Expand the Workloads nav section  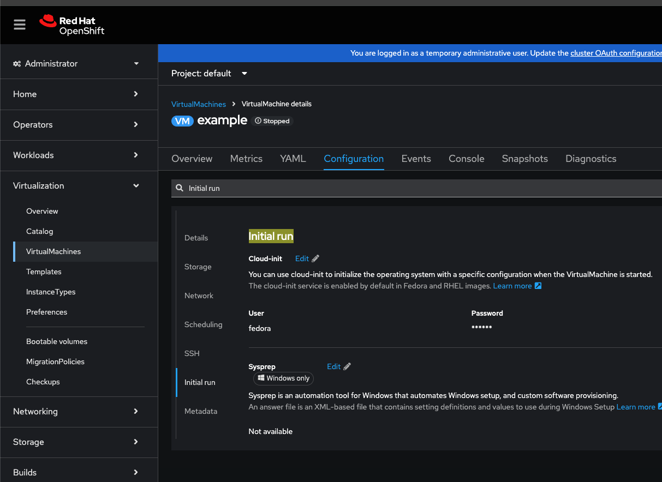(76, 155)
